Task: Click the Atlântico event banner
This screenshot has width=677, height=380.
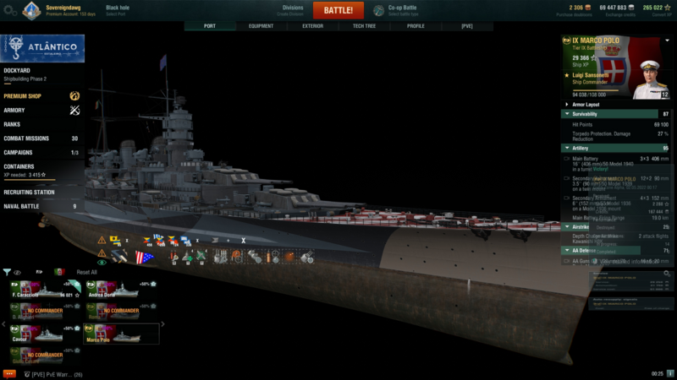Action: [41, 46]
